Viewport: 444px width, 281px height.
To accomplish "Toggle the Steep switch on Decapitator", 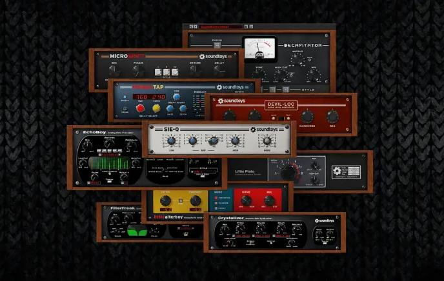I will [291, 76].
